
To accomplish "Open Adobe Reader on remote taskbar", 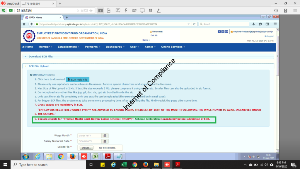I will tap(108, 157).
